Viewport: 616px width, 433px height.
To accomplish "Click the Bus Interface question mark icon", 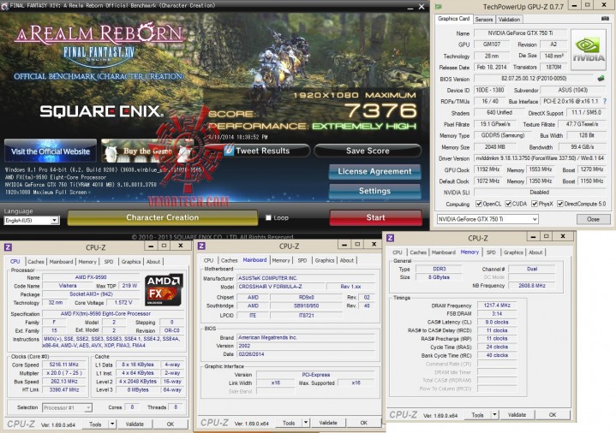I will 605,101.
